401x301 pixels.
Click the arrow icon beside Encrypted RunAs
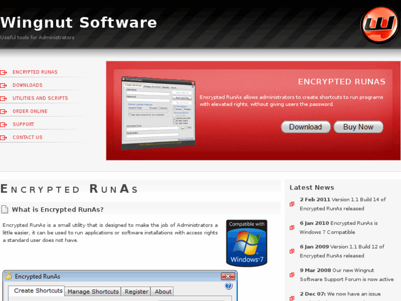[x=3, y=72]
